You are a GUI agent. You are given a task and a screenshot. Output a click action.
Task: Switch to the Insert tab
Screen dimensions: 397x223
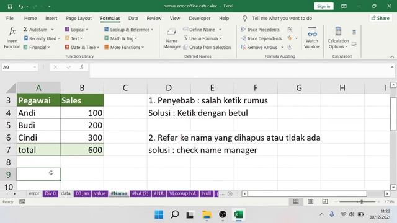pyautogui.click(x=51, y=18)
